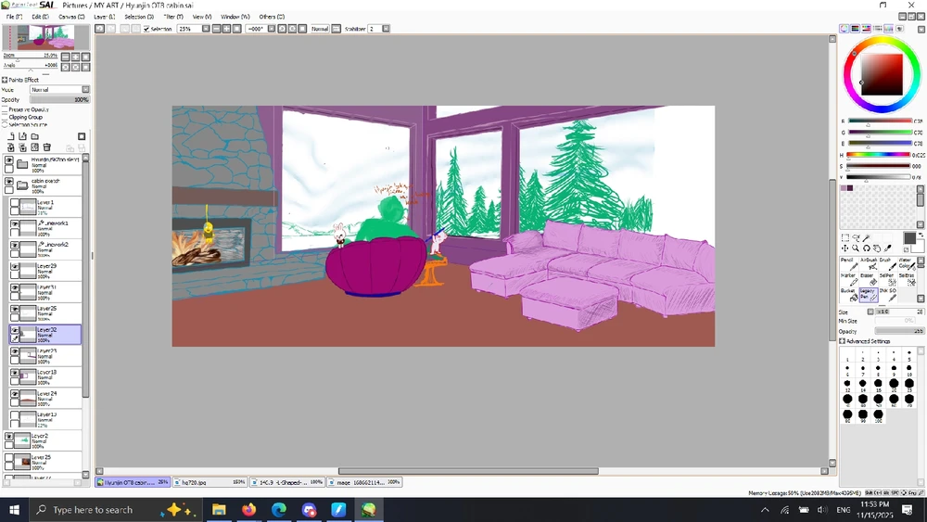Select the Layer25 row

pos(44,312)
